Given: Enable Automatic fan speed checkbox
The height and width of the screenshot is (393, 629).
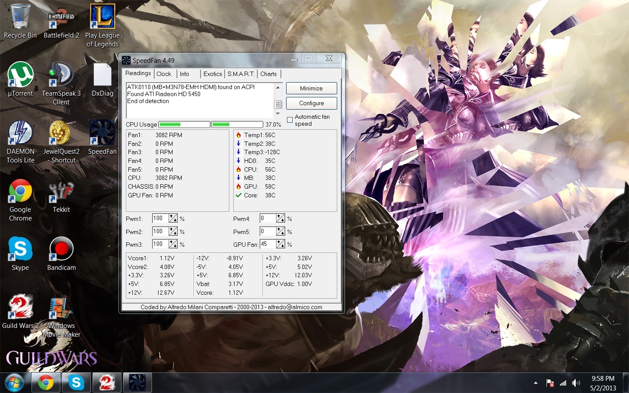Looking at the screenshot, I should point(290,120).
